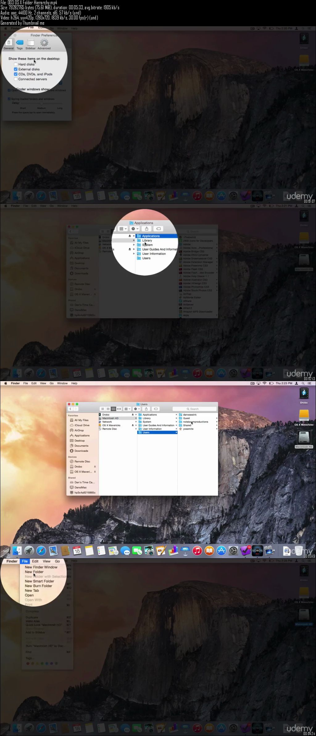
Task: Select Macintosh HD desktop icon in 00:03:19 frame
Action: 304,439
